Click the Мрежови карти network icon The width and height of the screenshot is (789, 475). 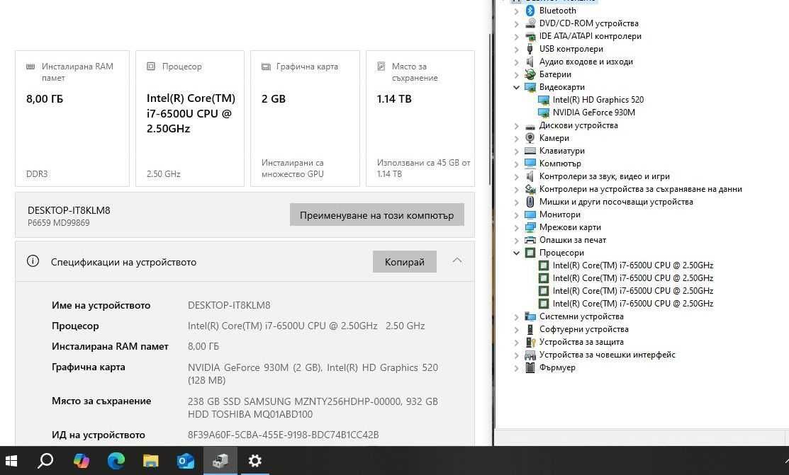tap(530, 227)
